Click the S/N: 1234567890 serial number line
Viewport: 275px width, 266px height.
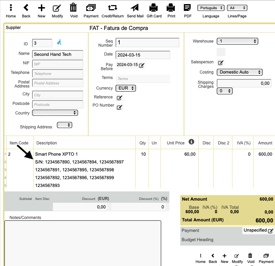coord(79,162)
